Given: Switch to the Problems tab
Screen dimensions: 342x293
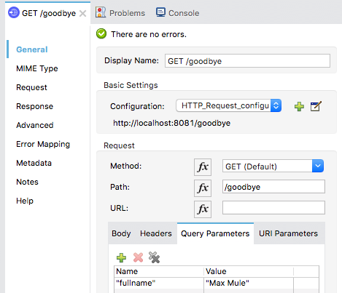Looking at the screenshot, I should click(120, 12).
